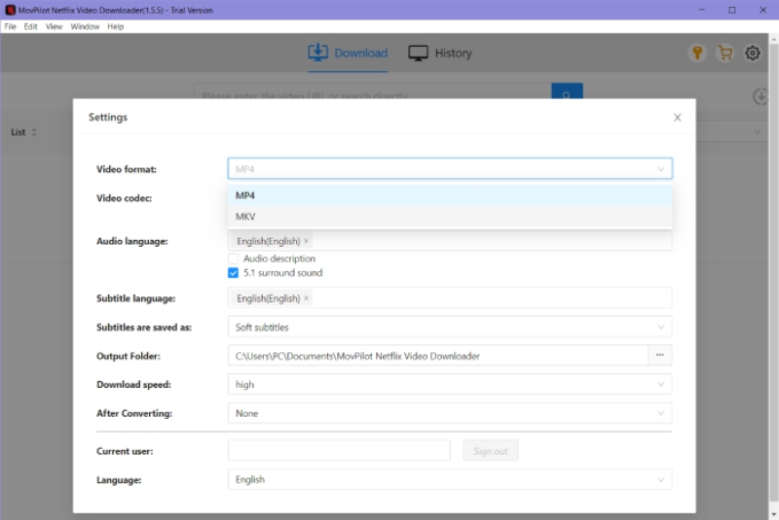Remove English tag from Audio language
This screenshot has height=520, width=779.
point(306,241)
